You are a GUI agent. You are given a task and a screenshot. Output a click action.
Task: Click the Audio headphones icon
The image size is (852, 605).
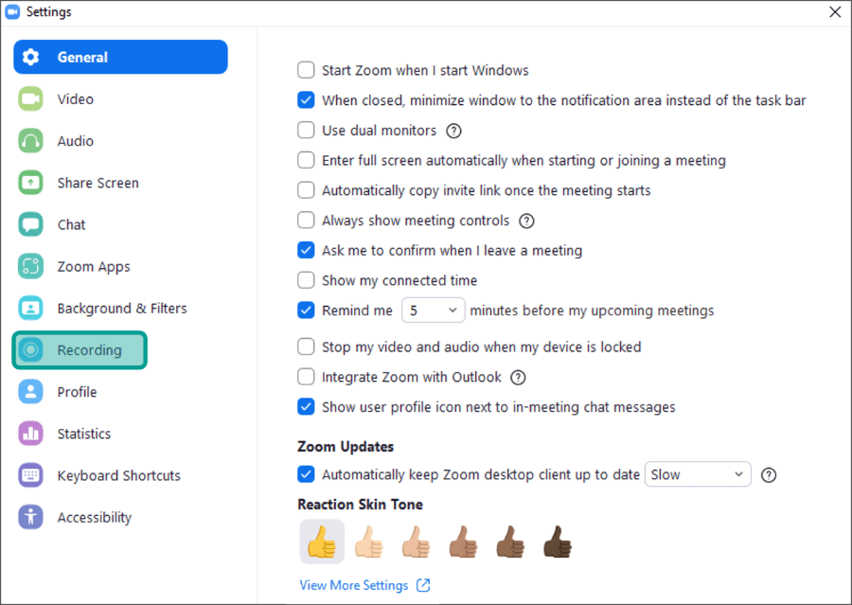[30, 141]
